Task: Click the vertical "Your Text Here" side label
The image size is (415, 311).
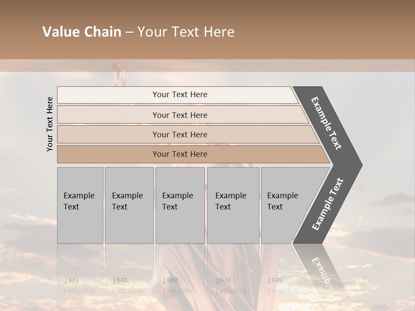Action: click(x=50, y=124)
